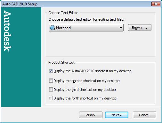Click 'Display the forth shortcut on my desktop' label text
Image resolution: width=162 pixels, height=123 pixels.
tap(85, 98)
